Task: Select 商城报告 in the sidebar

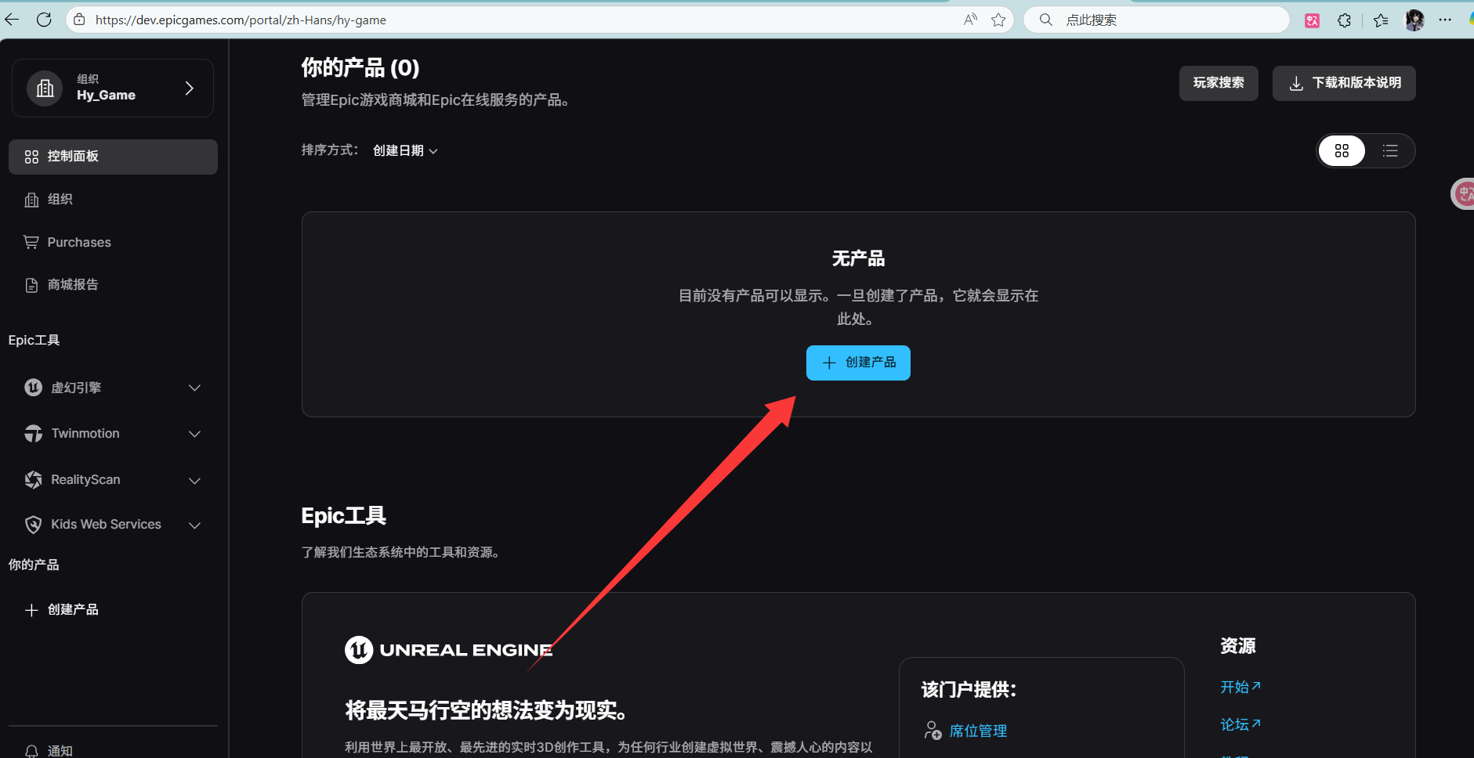Action: pos(72,285)
